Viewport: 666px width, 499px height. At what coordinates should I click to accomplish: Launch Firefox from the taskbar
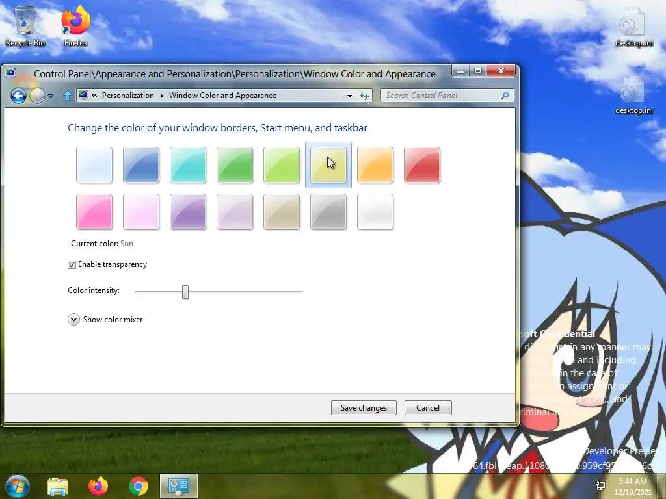pyautogui.click(x=98, y=486)
